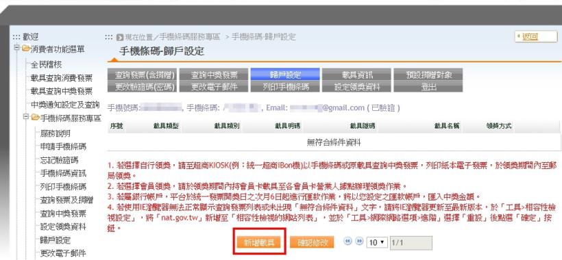Open the 更改驗證碼(密碼) tab
The image size is (562, 260).
[142, 86]
